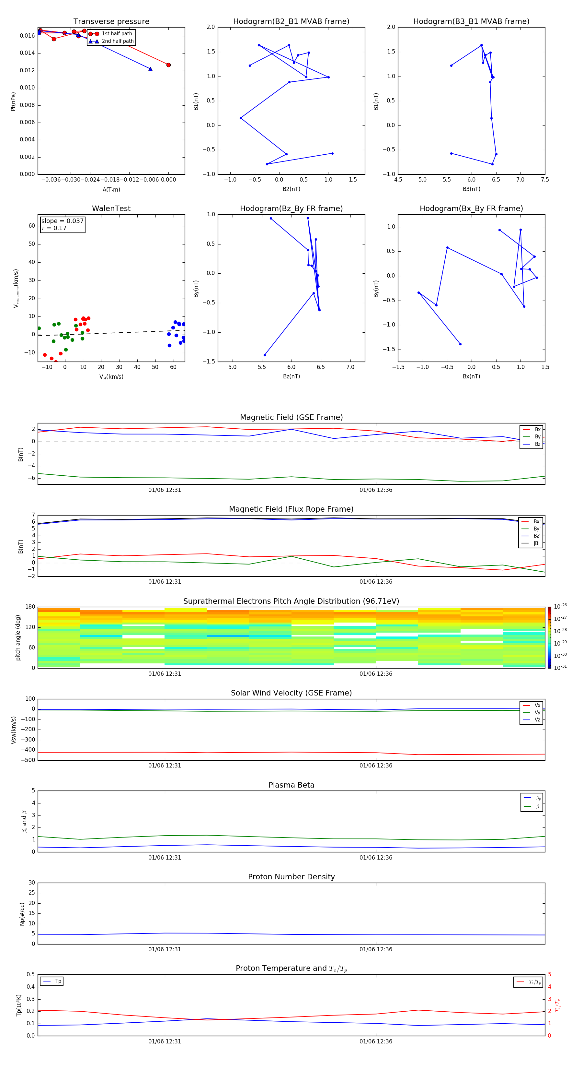This screenshot has width=583, height=1070.
Task: Click the 'Hodogram(B3_B1 MVAB frame)' title
Action: pyautogui.click(x=471, y=22)
